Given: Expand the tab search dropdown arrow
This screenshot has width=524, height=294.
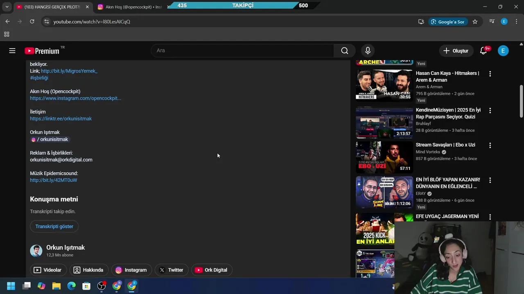Looking at the screenshot, I should click(7, 7).
